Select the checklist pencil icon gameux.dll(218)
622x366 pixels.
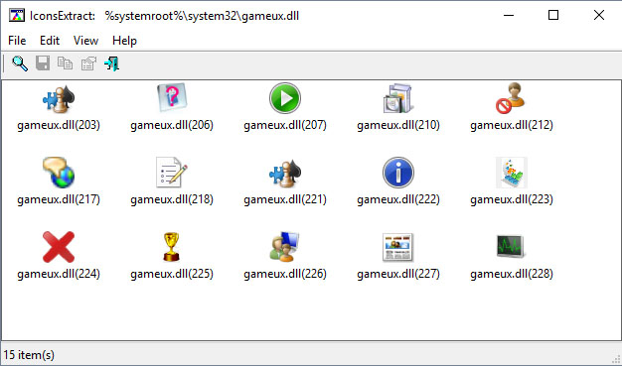pos(172,173)
